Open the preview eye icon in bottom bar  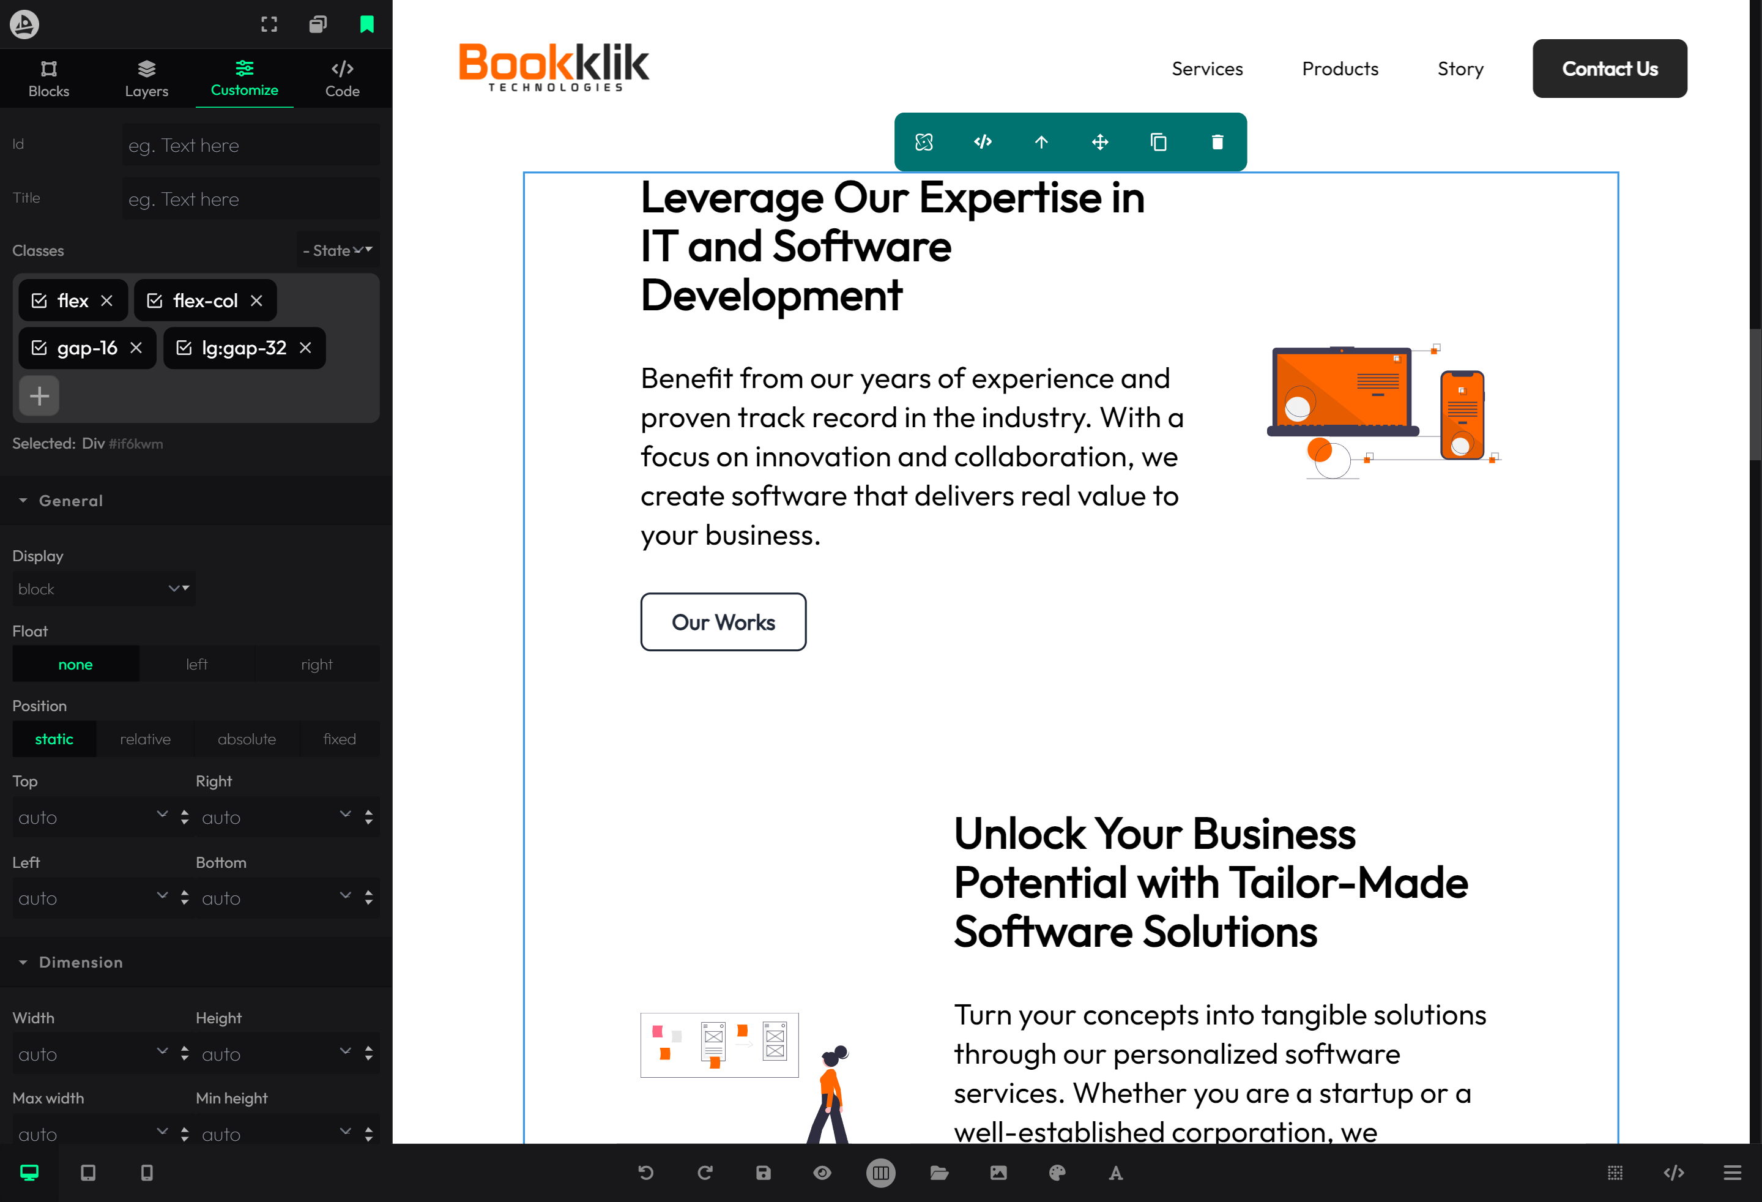tap(822, 1173)
